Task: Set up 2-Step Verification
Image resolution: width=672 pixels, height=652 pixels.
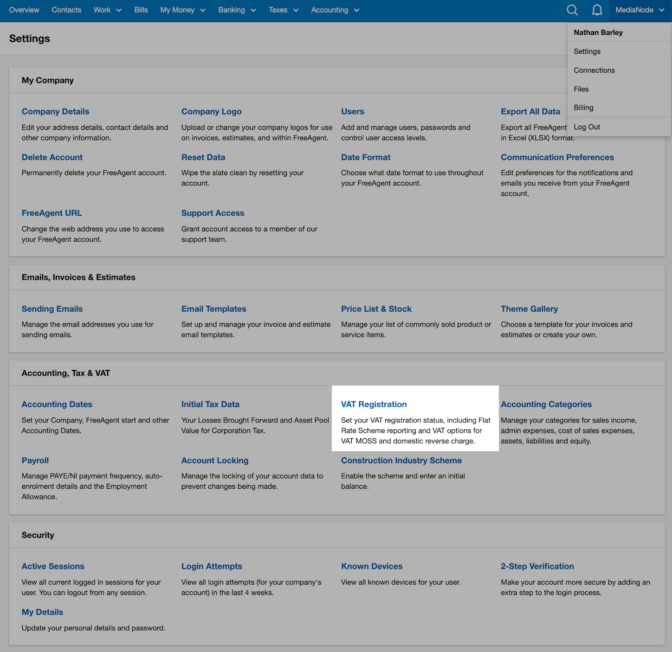Action: pyautogui.click(x=537, y=566)
